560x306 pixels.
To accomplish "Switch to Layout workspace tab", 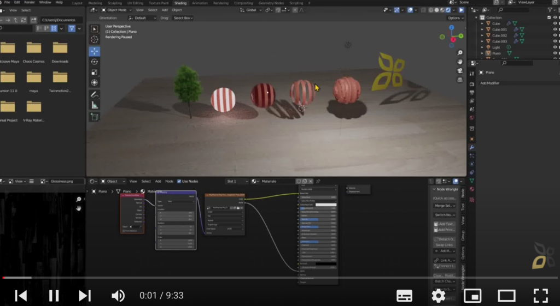I will [x=77, y=3].
